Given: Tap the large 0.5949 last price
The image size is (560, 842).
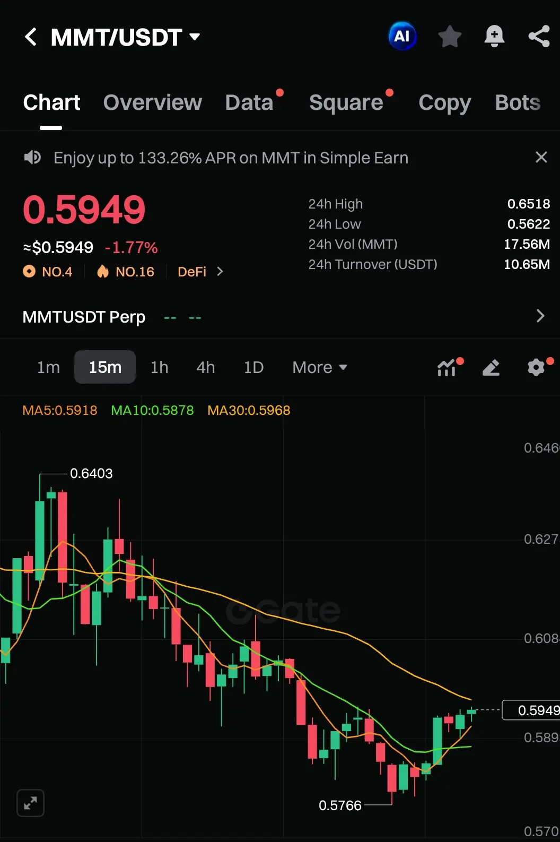Looking at the screenshot, I should pos(84,210).
